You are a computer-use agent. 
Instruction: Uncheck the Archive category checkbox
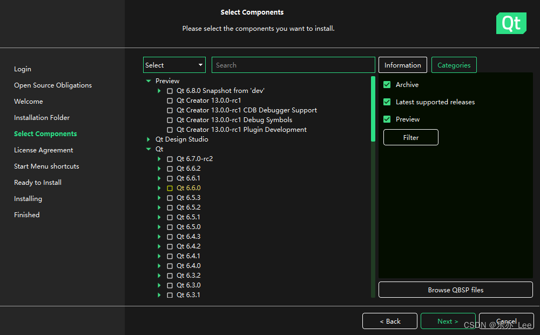coord(387,84)
